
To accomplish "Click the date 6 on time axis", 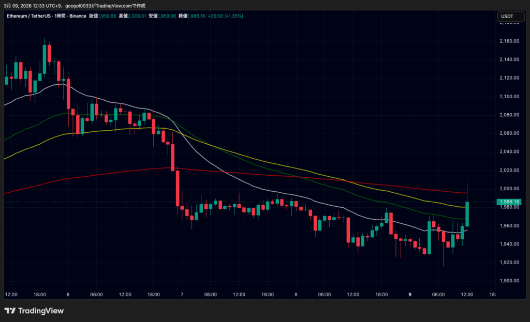I will pos(68,294).
